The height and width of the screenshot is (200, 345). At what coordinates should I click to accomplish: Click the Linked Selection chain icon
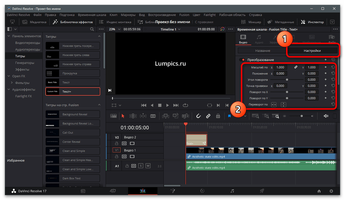tap(208, 116)
